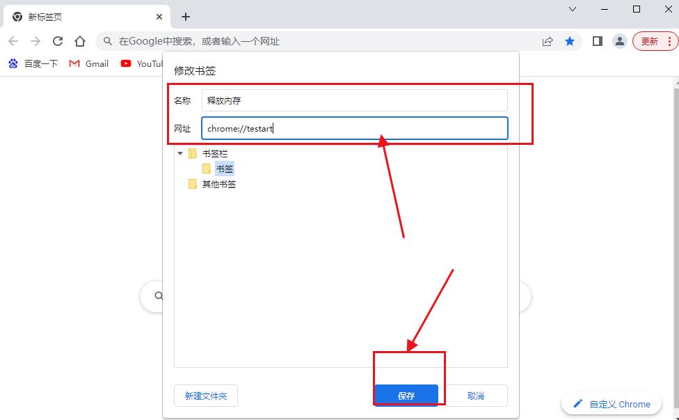Open a new tab with plus icon
This screenshot has width=679, height=420.
tap(186, 17)
